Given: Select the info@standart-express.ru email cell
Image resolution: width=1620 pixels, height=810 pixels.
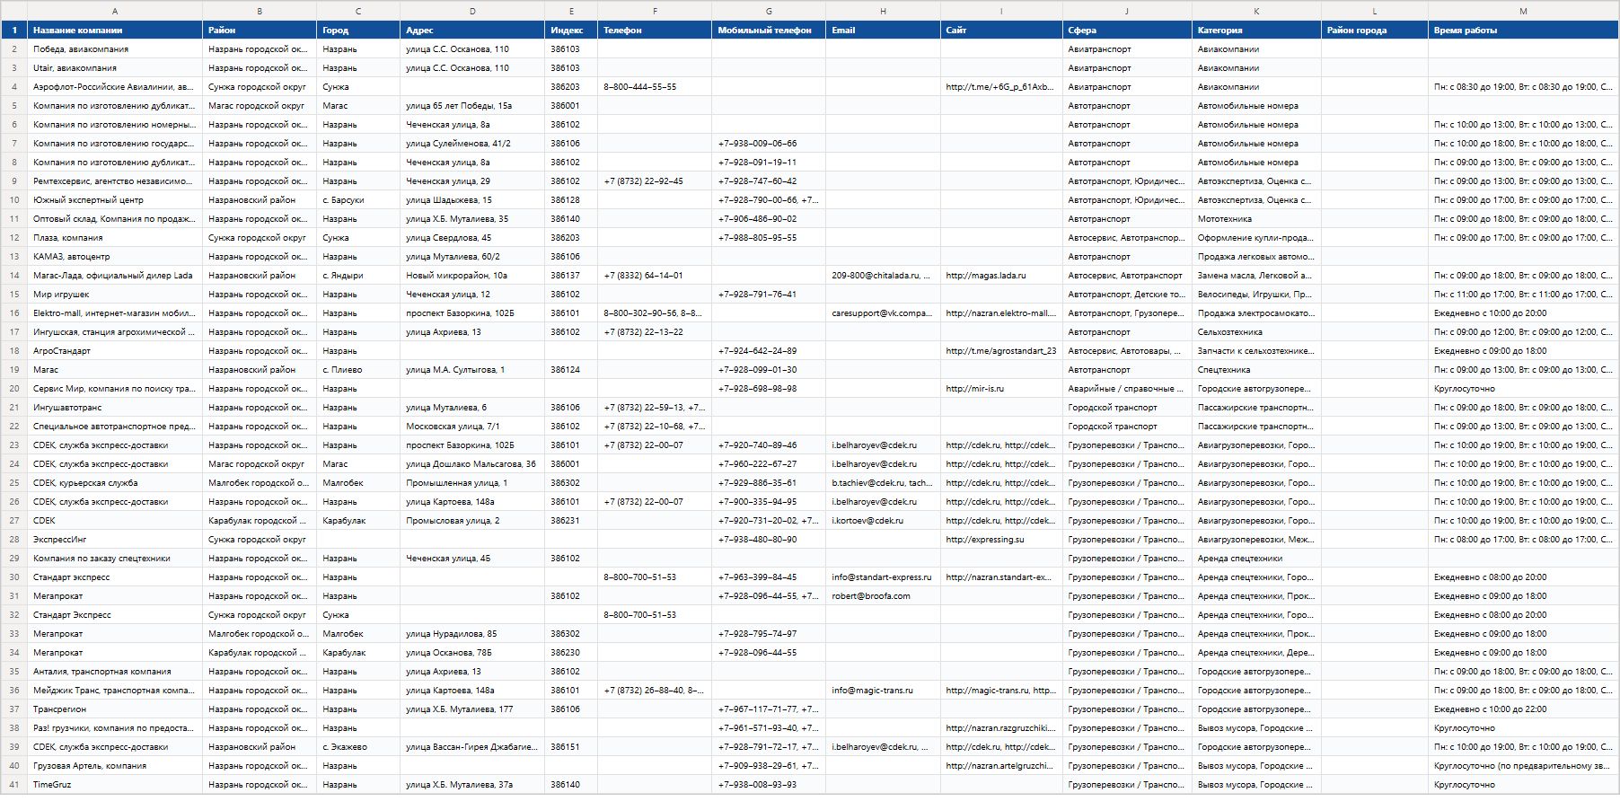Looking at the screenshot, I should [883, 577].
